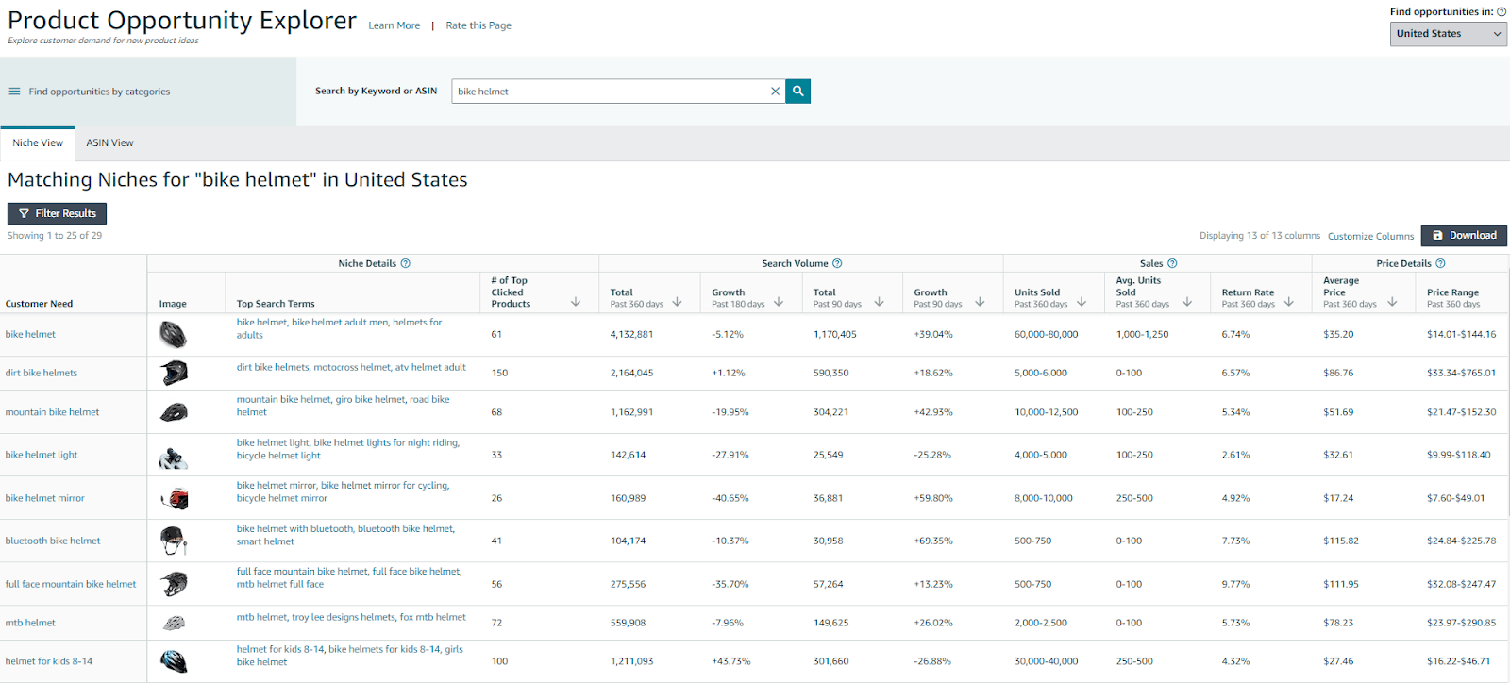Follow the Learn More link

394,25
